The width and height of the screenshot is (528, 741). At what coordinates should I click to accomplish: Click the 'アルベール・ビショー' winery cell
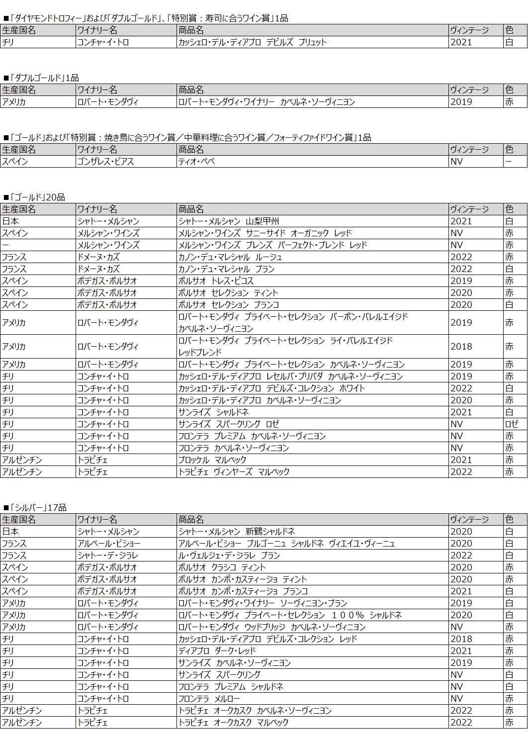[x=126, y=544]
